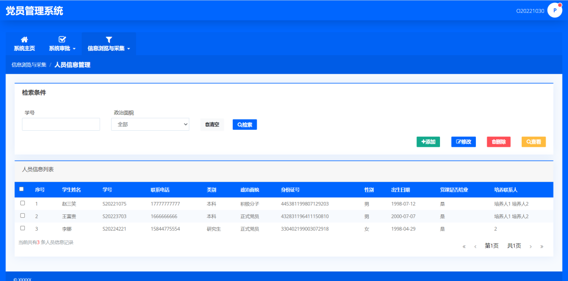
Task: Click phone number 17777777777
Action: click(x=165, y=204)
